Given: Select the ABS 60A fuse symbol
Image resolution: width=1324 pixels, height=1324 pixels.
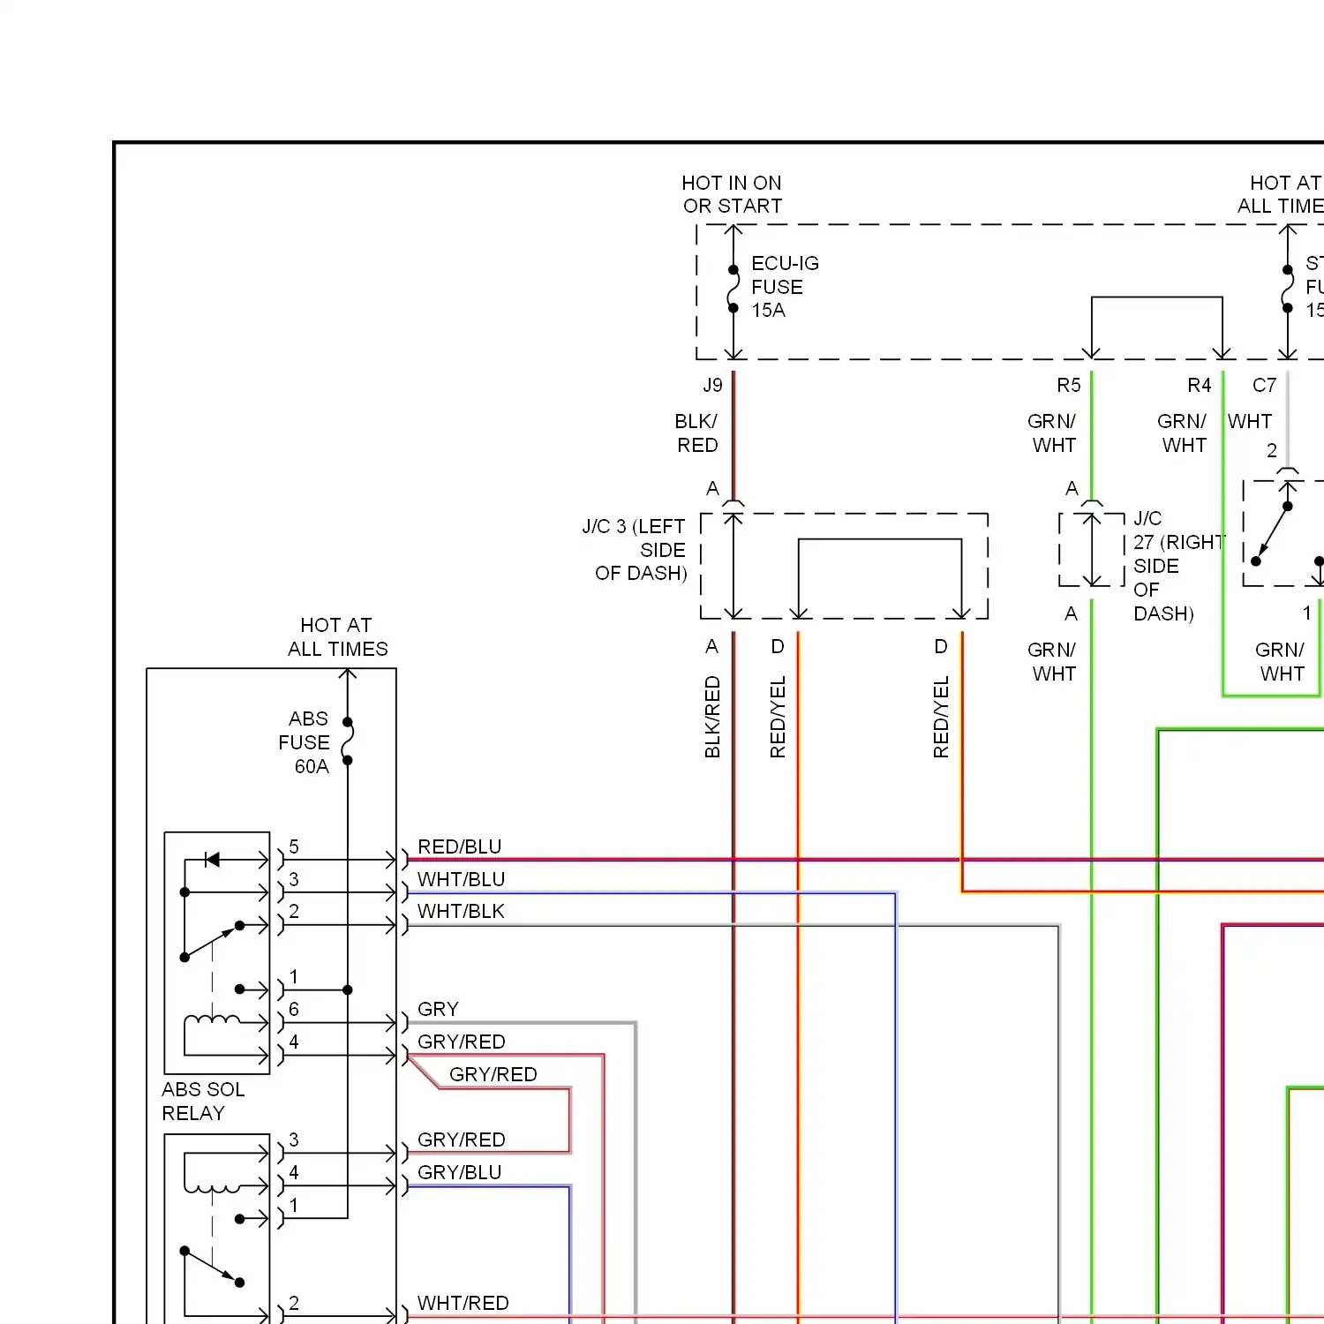Looking at the screenshot, I should click(348, 741).
